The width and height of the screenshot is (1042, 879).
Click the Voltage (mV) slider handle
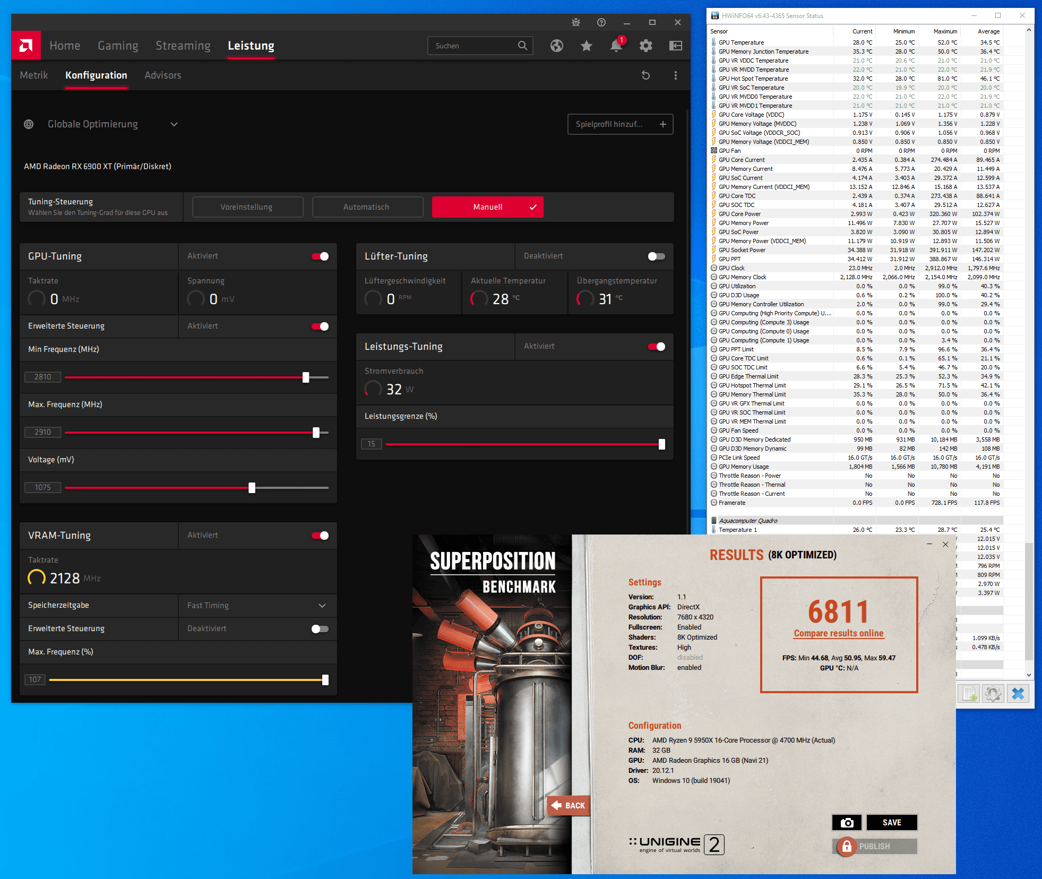tap(252, 488)
